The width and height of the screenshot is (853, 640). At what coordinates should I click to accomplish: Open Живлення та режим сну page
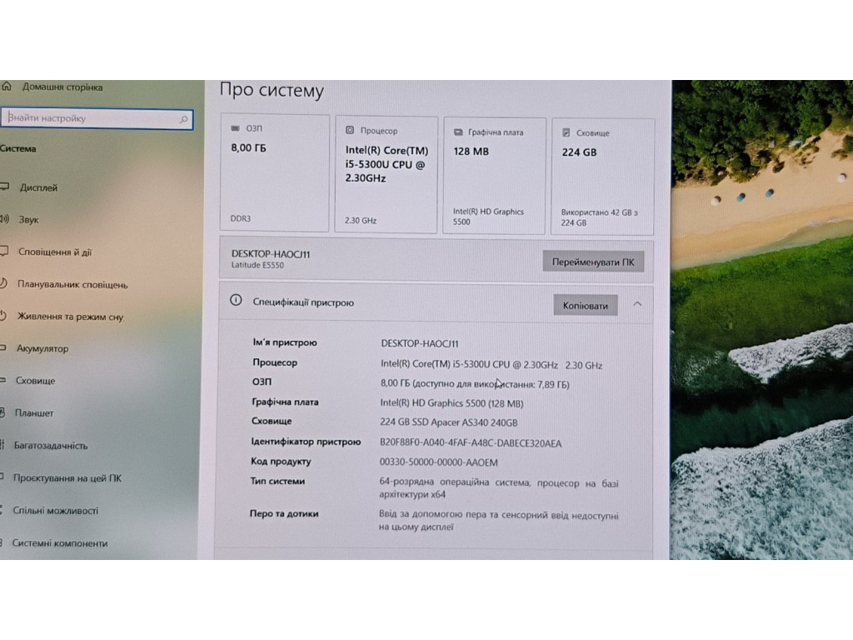tap(70, 317)
